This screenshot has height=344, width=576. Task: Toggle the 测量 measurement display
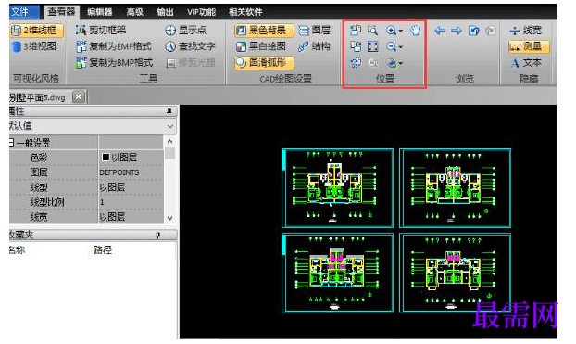tap(529, 46)
